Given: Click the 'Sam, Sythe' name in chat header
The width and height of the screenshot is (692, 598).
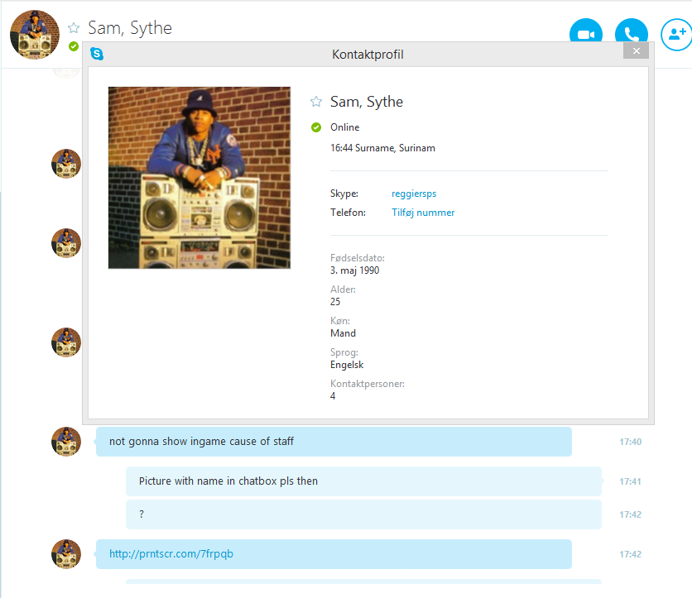Looking at the screenshot, I should pos(130,28).
